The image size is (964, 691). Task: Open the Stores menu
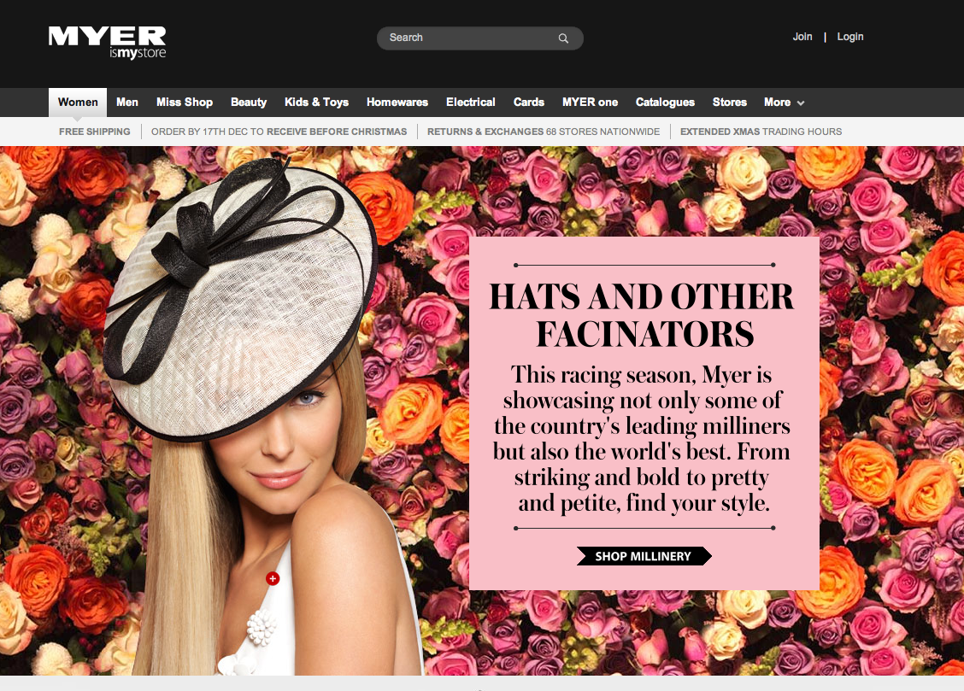pyautogui.click(x=730, y=102)
